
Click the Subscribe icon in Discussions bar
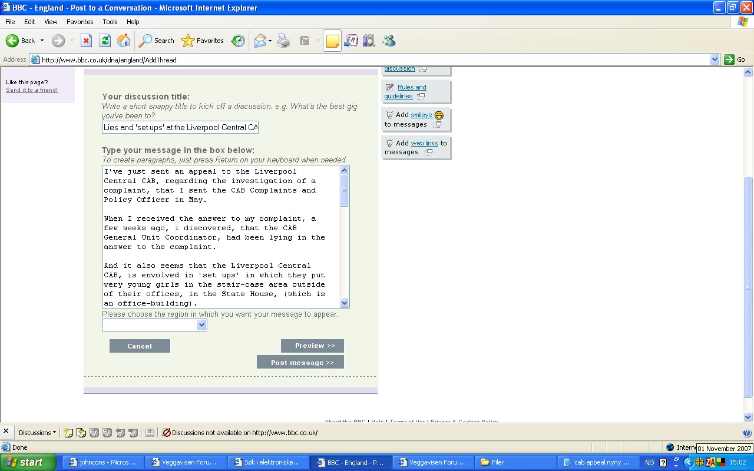[150, 433]
